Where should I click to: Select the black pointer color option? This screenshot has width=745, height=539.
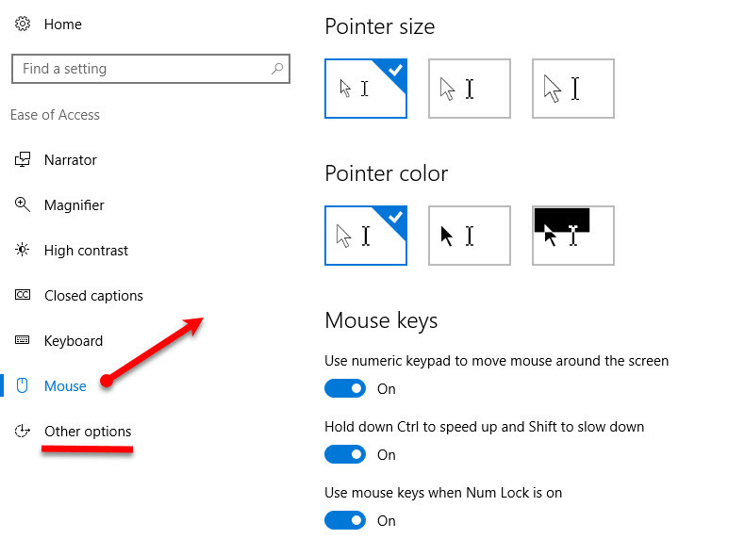[470, 236]
